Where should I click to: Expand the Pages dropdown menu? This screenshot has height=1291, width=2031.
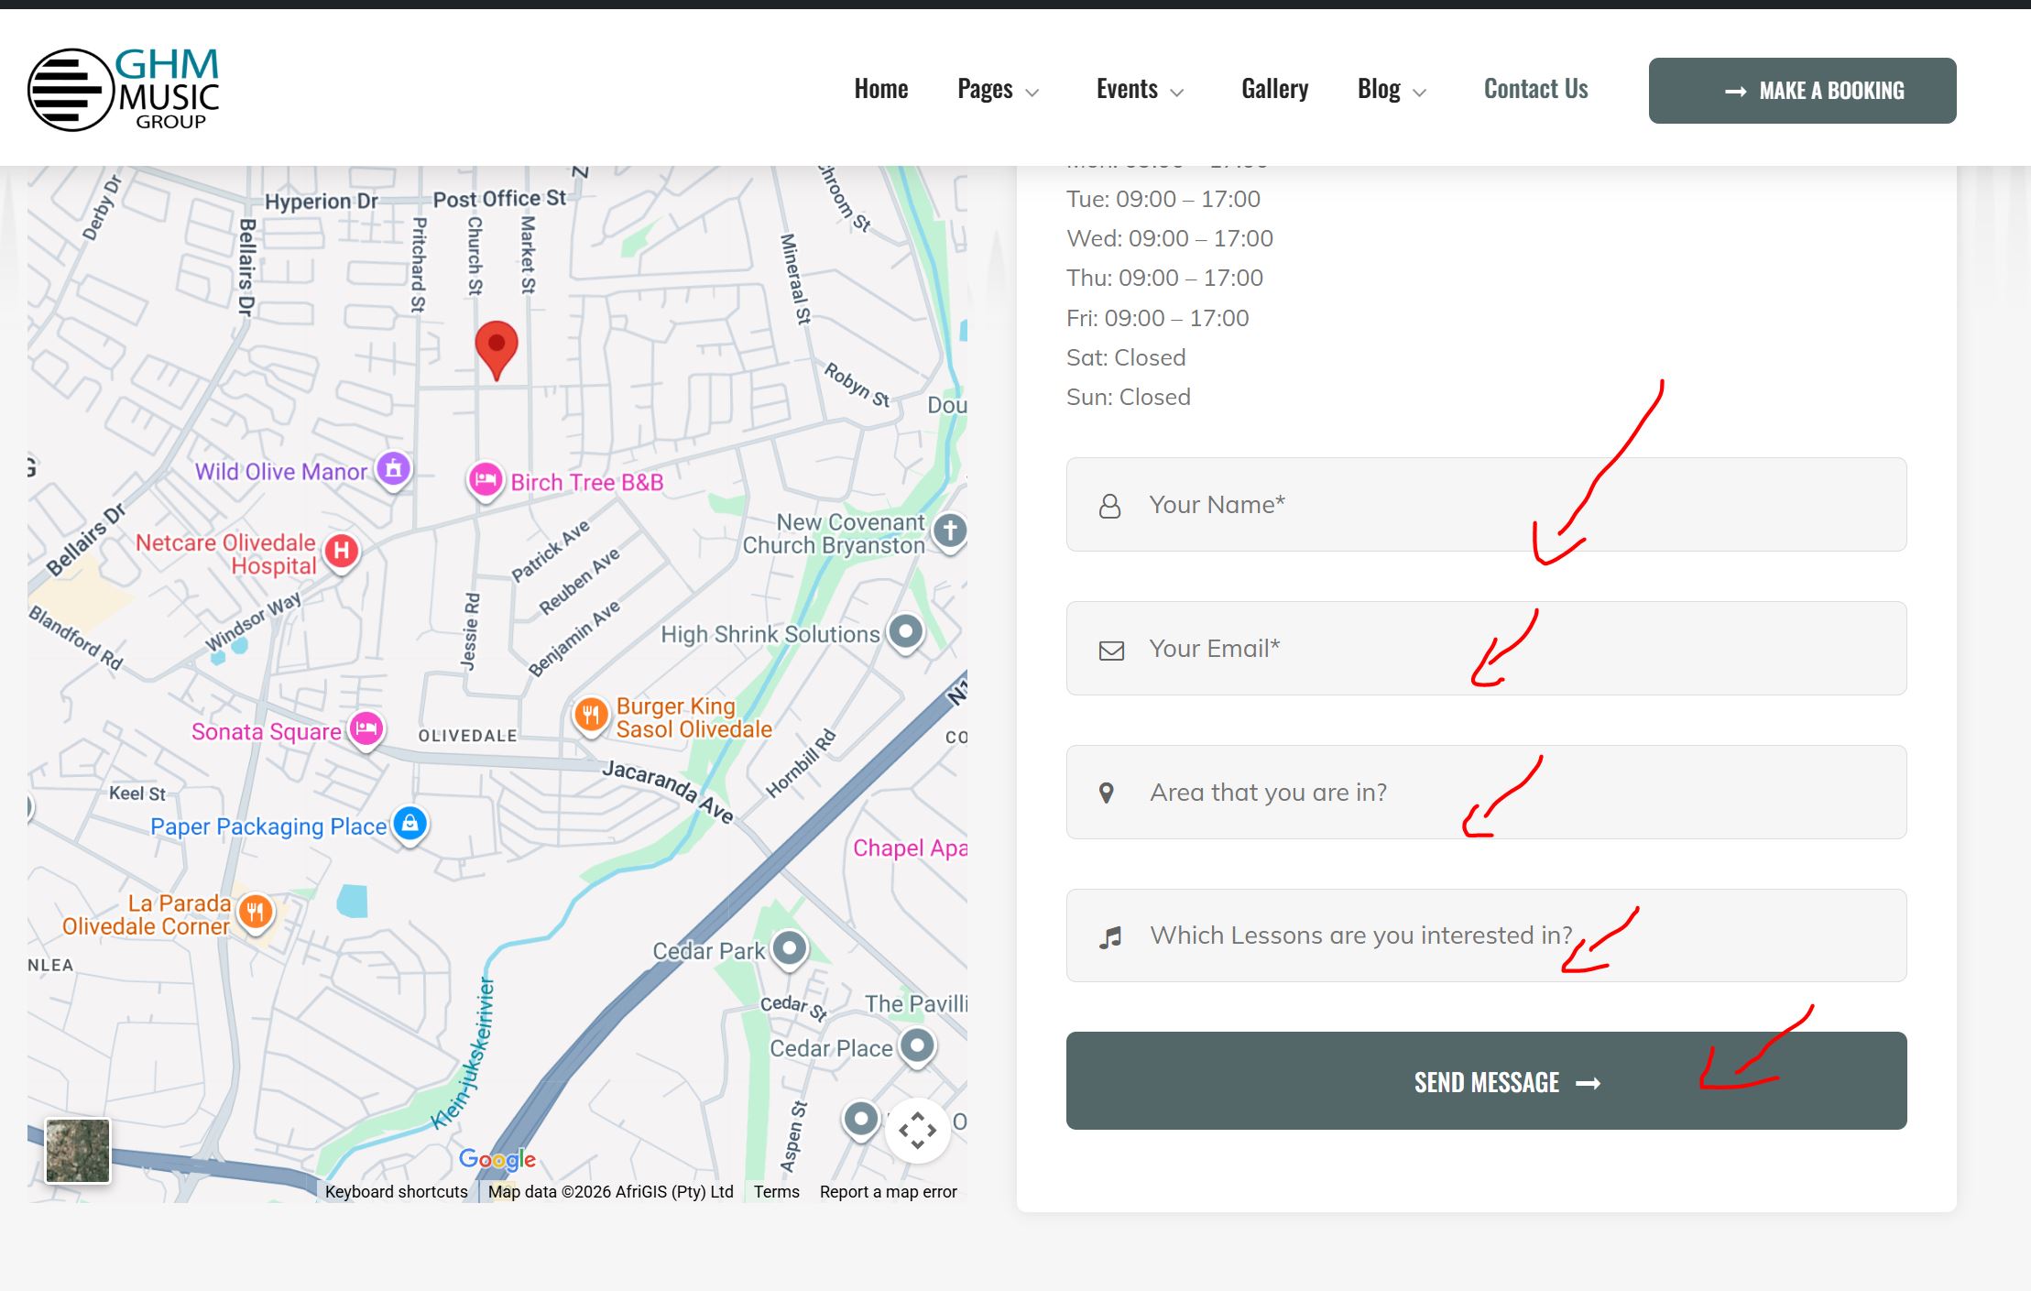(x=997, y=90)
